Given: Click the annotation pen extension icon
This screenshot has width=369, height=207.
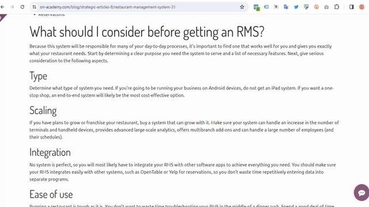Looking at the screenshot, I should click(x=306, y=7).
